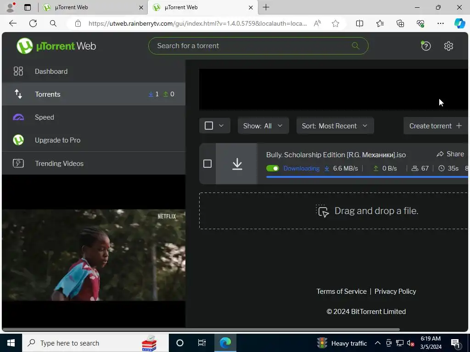
Task: Open the Tab actions menu icon
Action: (x=27, y=7)
